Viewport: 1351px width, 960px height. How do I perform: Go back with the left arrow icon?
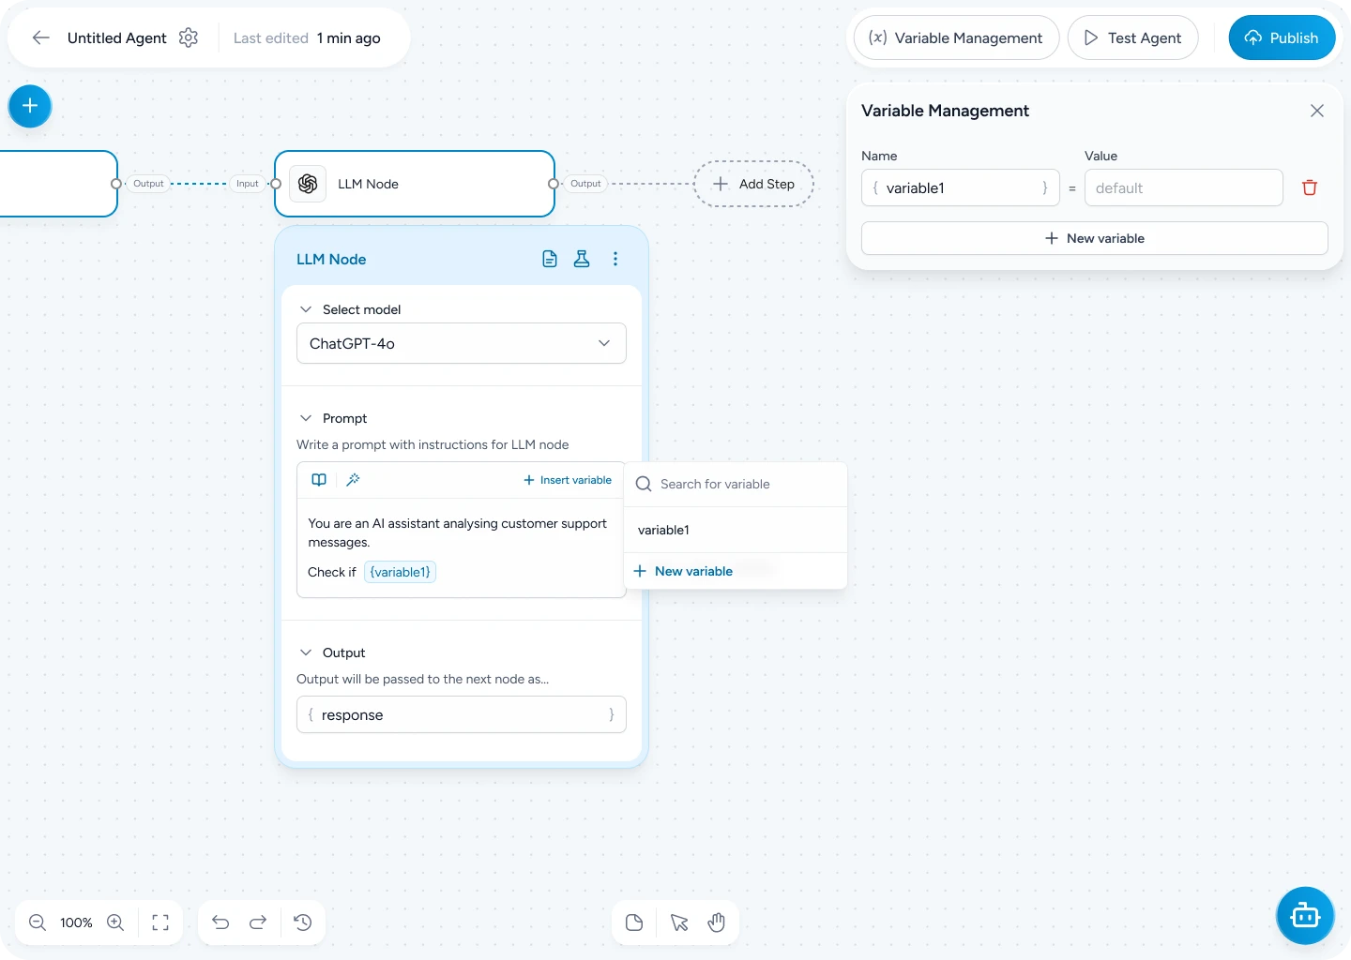pyautogui.click(x=40, y=37)
